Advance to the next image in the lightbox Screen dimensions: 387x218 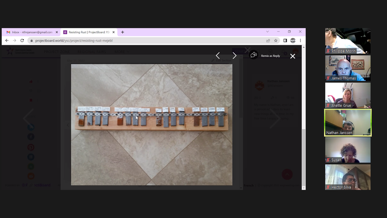click(x=234, y=56)
